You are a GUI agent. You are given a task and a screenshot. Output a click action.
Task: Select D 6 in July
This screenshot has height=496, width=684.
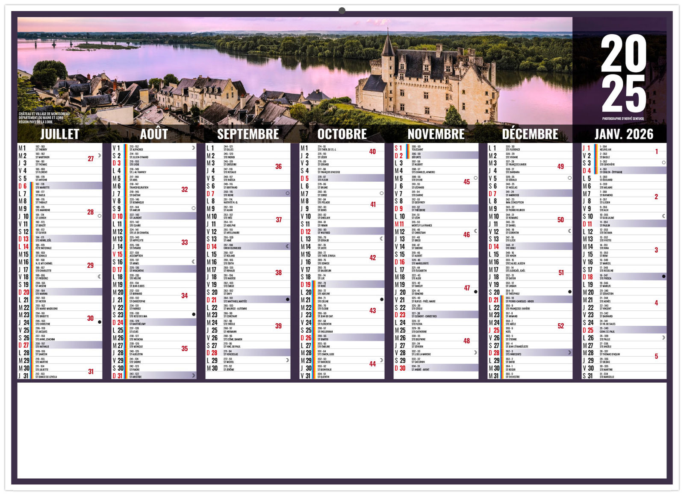point(60,186)
